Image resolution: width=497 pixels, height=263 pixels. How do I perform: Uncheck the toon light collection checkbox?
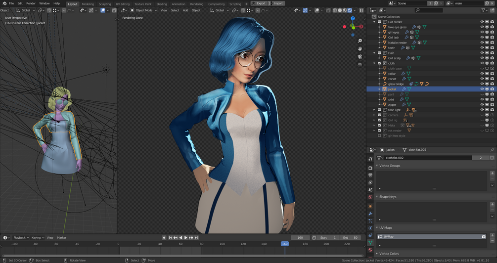(379, 110)
